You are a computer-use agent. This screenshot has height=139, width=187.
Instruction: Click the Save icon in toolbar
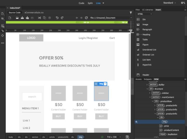pyautogui.click(x=22, y=18)
